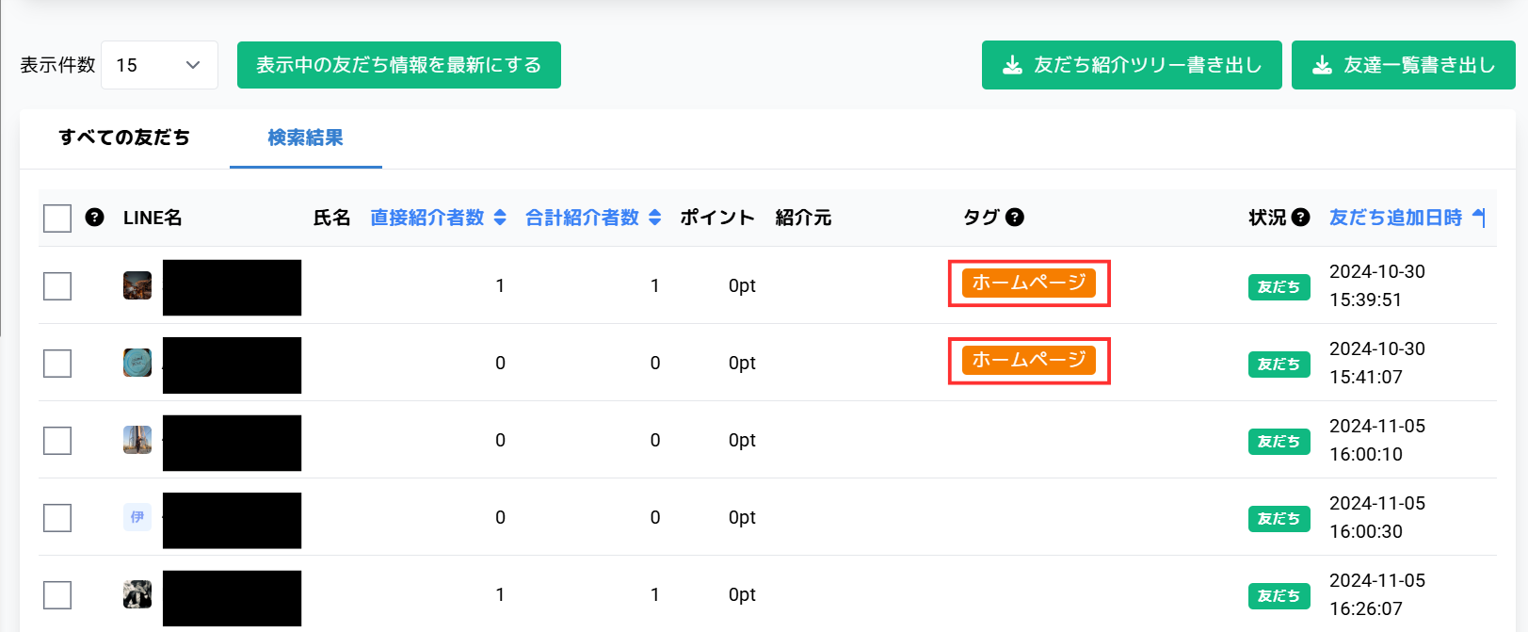The width and height of the screenshot is (1528, 632).
Task: Click the help icon beside 状況 header
Action: (x=1301, y=218)
